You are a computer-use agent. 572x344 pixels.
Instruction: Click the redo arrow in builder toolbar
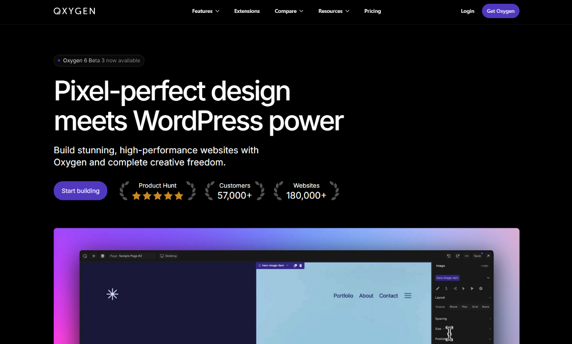458,256
